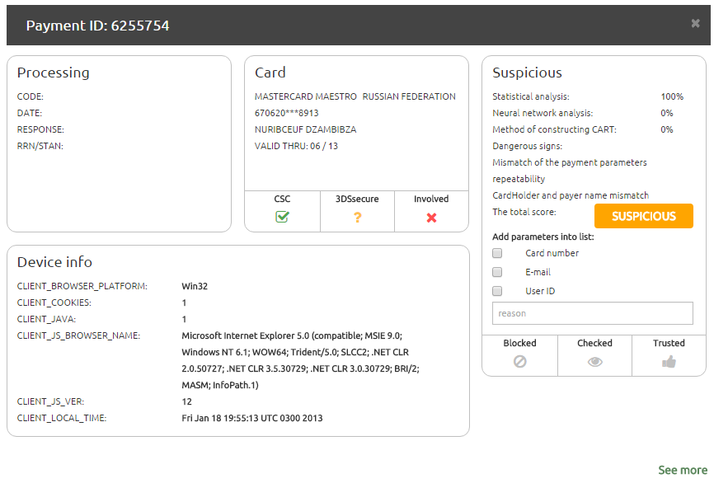714x483 pixels.
Task: Click the reason input field
Action: pos(592,313)
